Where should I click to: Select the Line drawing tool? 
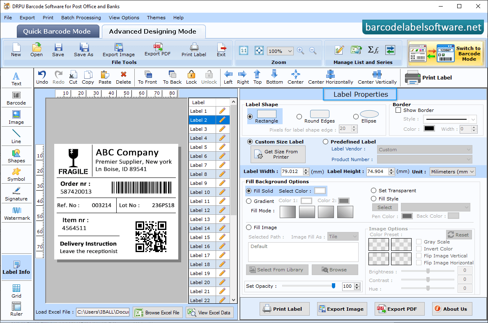pyautogui.click(x=16, y=136)
